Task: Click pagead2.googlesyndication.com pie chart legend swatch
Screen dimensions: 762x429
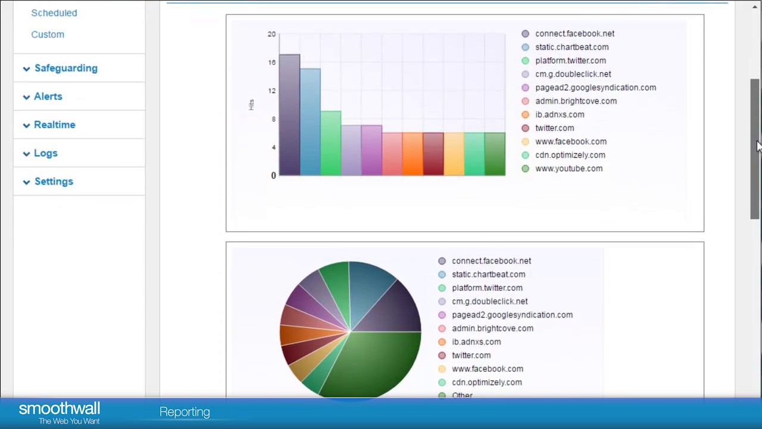Action: click(x=442, y=315)
